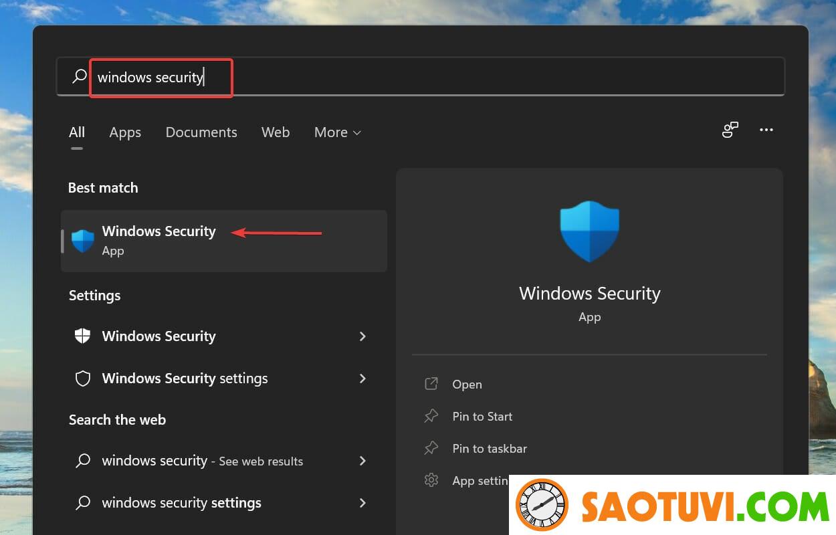Expand chevron for 'windows security settings' web suggestion
Screen dimensions: 836x535
point(362,503)
